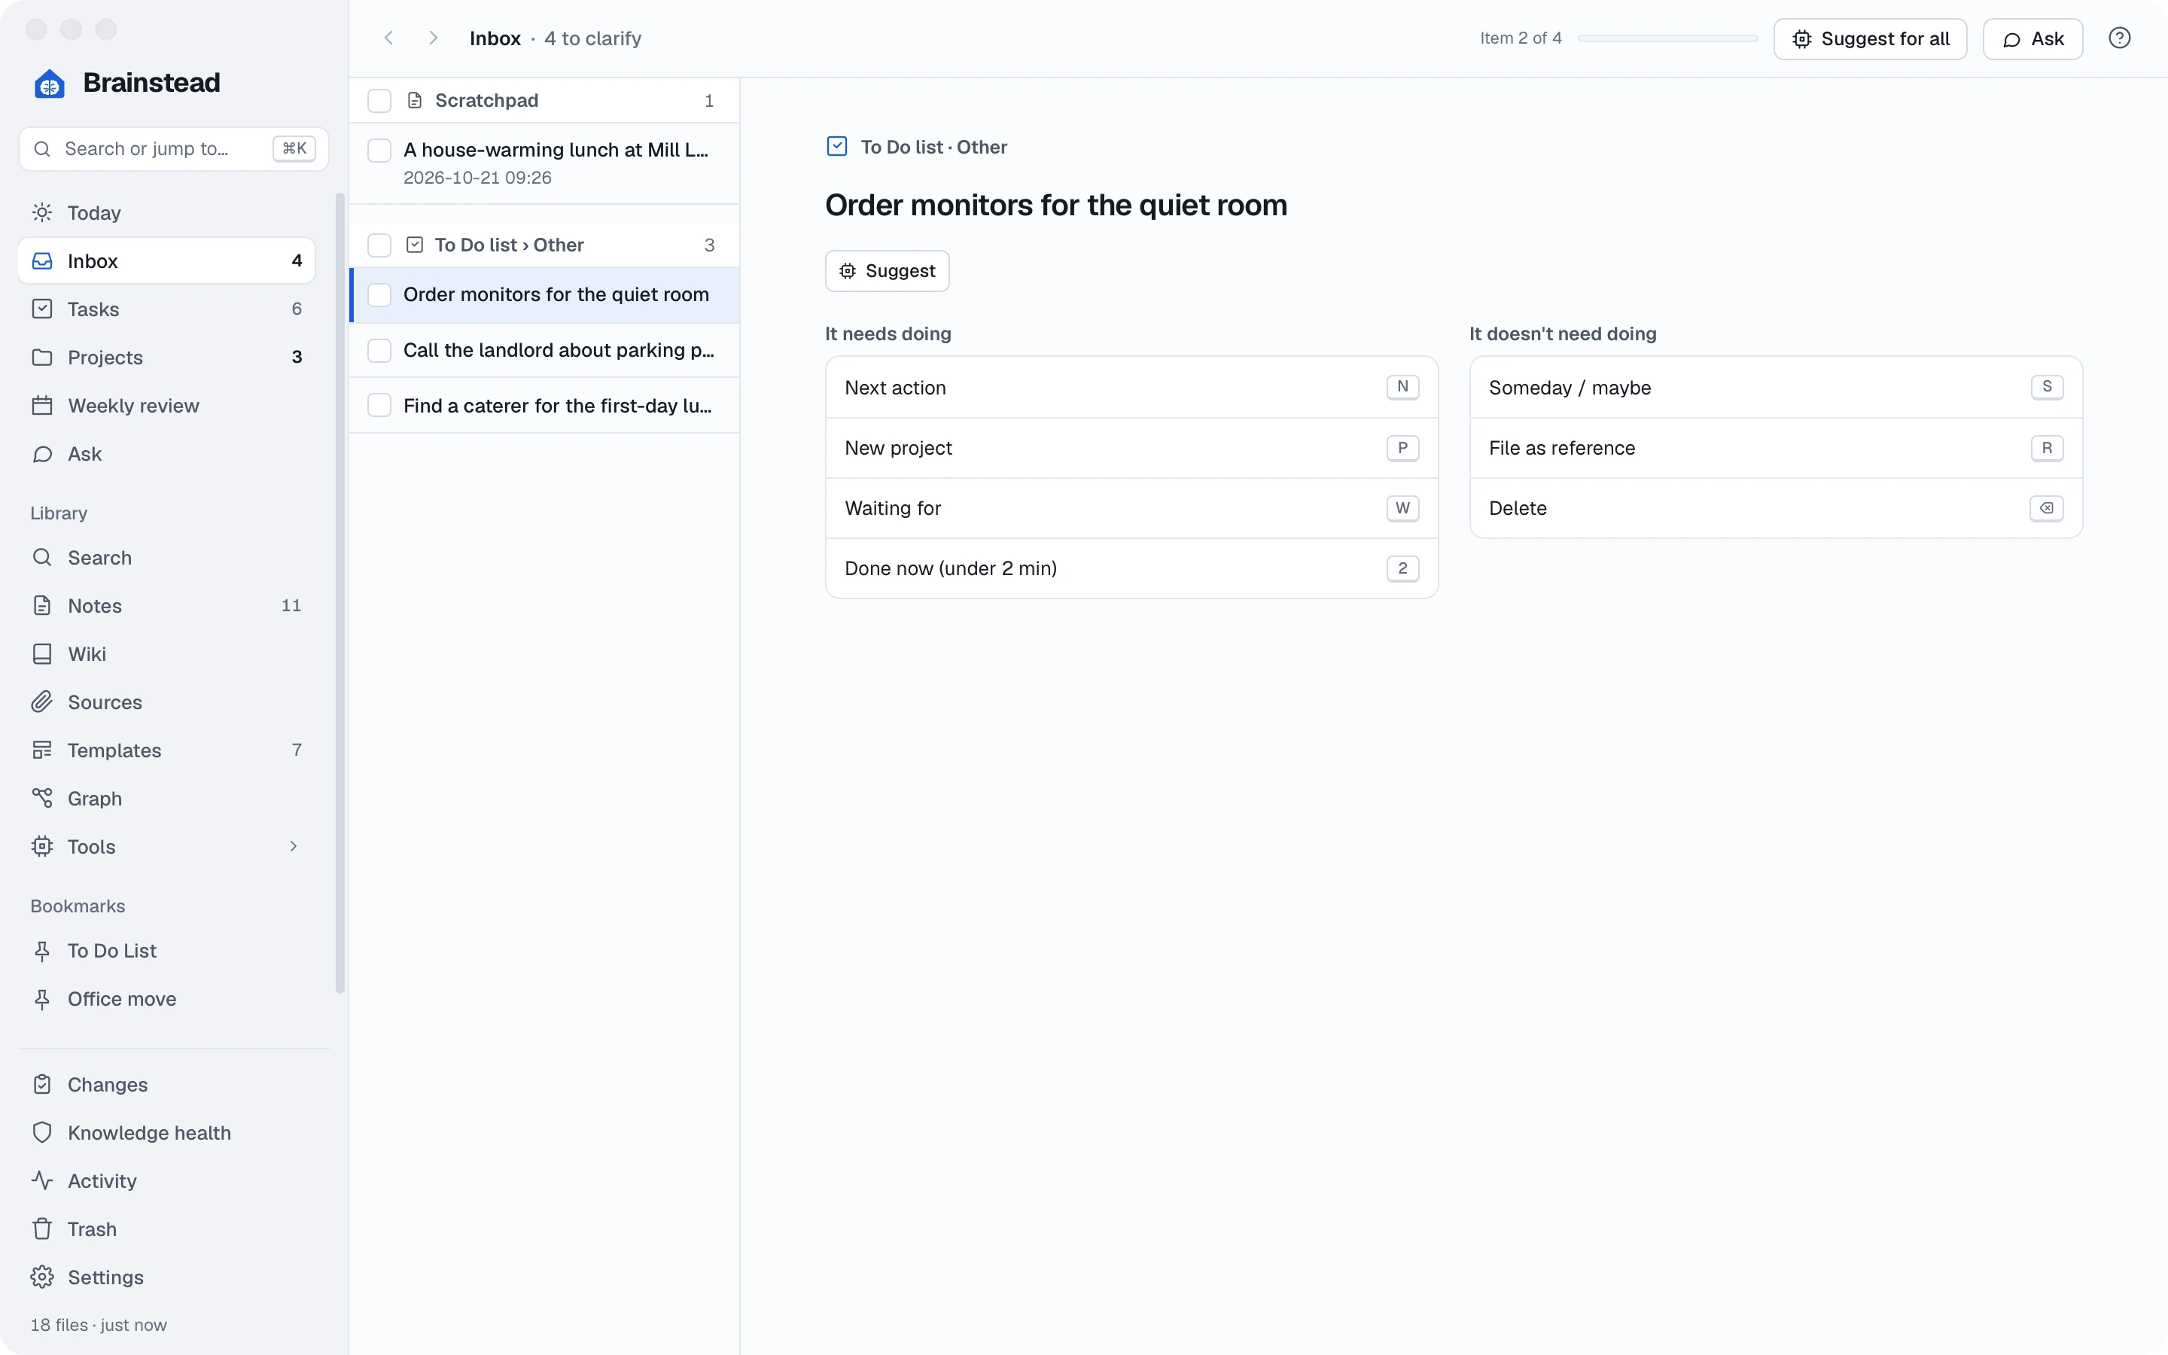Viewport: 2168px width, 1355px height.
Task: Open the Graph view
Action: 166,799
